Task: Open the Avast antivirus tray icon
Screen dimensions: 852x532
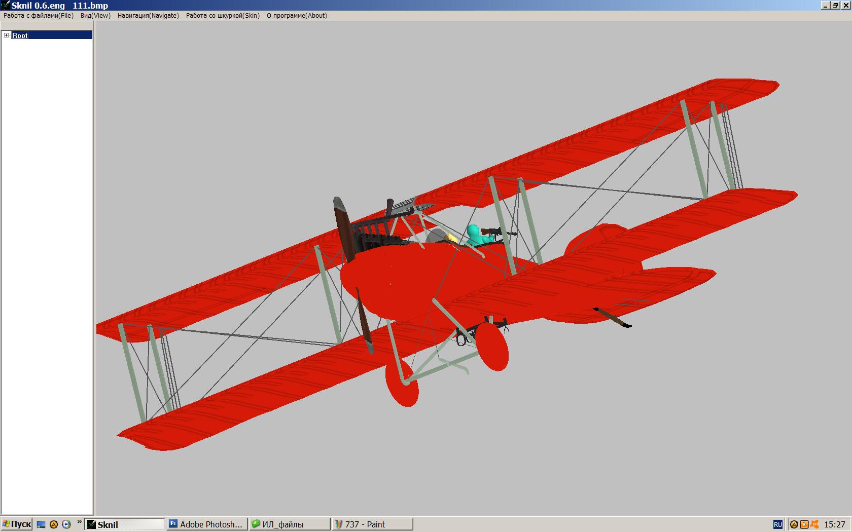Action: pyautogui.click(x=814, y=524)
